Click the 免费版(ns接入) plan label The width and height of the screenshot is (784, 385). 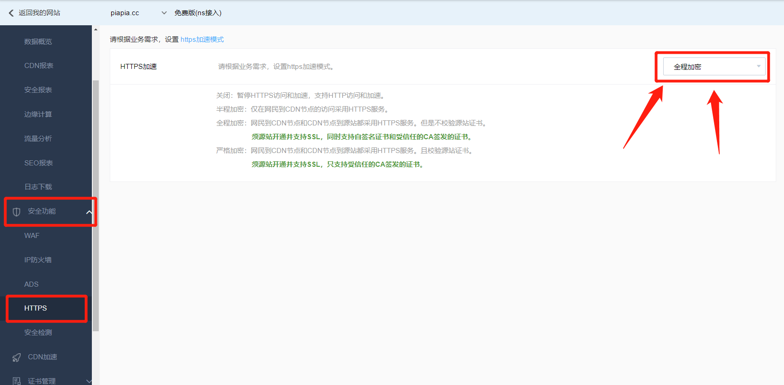coord(198,13)
